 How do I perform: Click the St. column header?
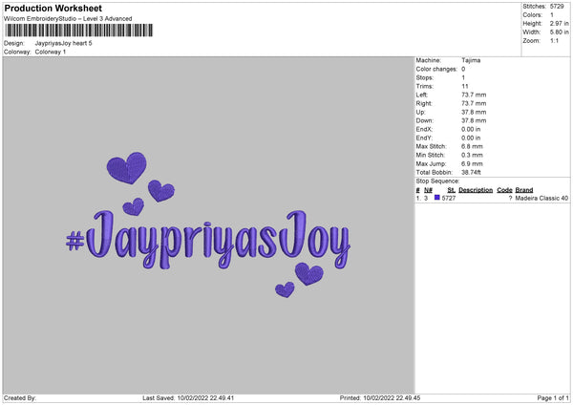[451, 190]
